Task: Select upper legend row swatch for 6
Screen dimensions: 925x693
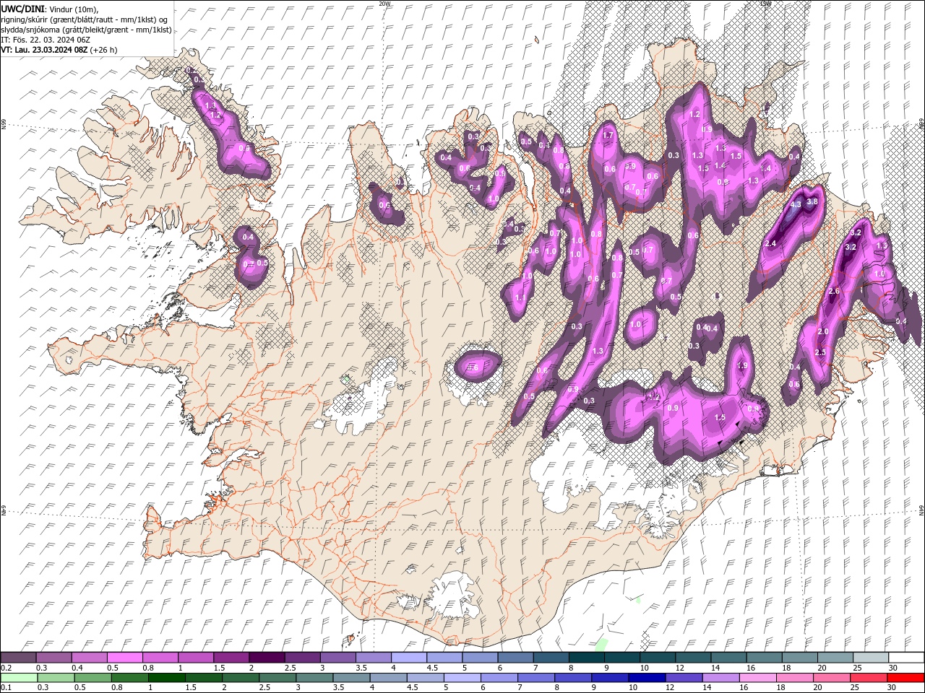Action: pyautogui.click(x=516, y=658)
